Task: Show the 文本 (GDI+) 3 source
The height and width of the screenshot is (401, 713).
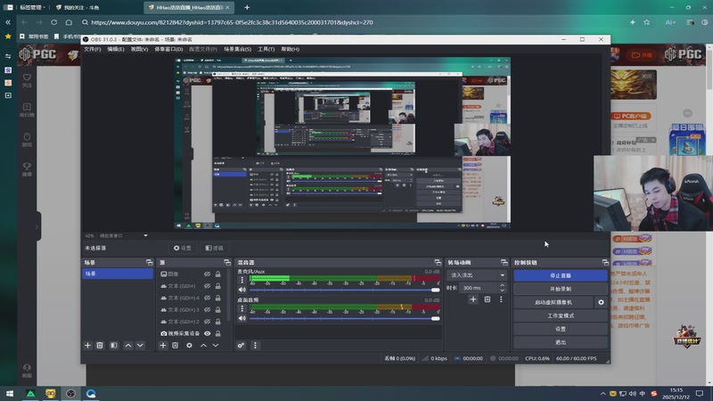Action: coord(208,309)
